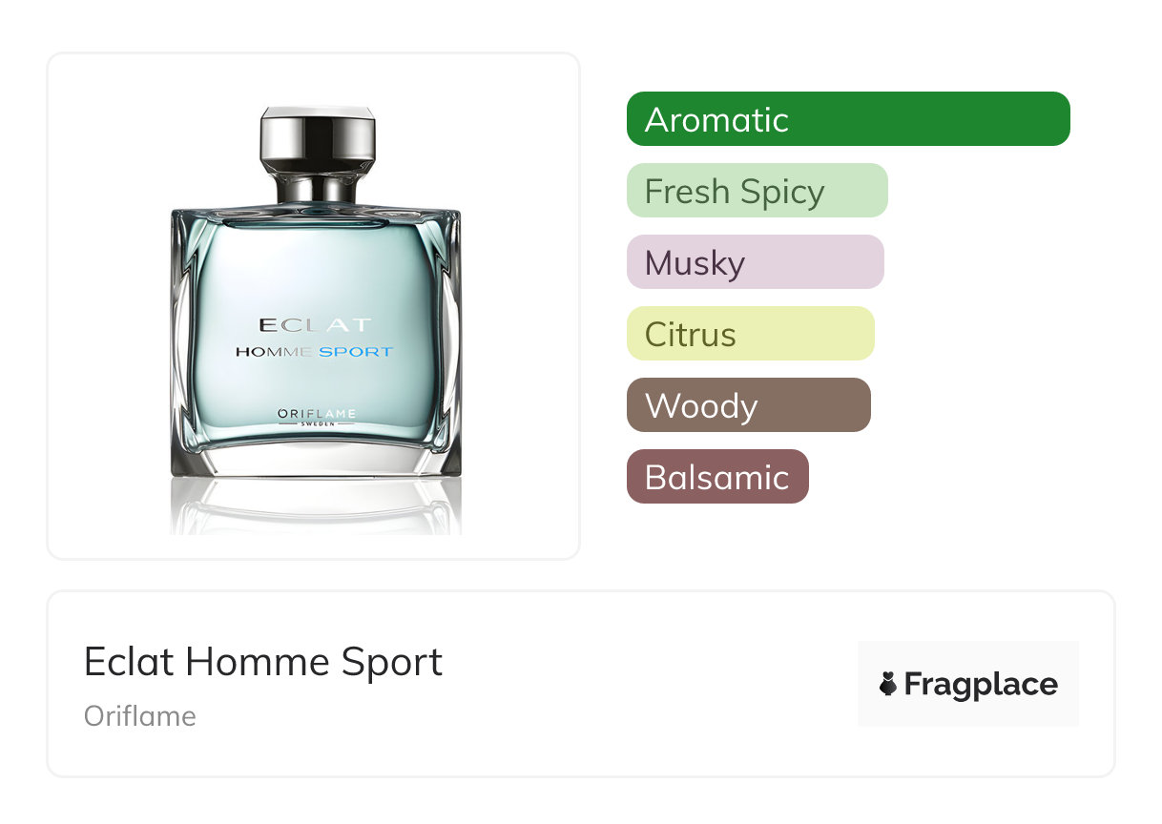
Task: Click the bottle's glass base
Action: pyautogui.click(x=316, y=460)
